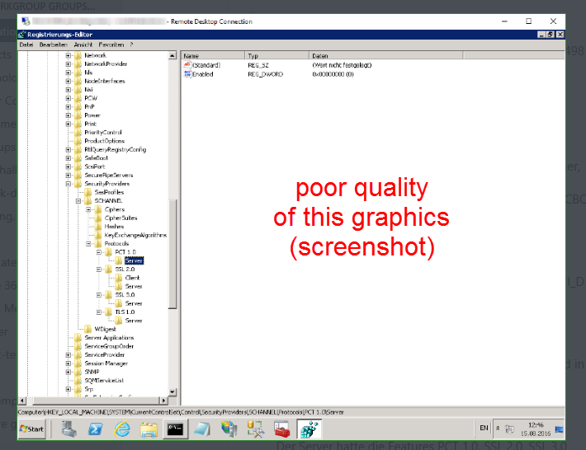Viewport: 586px width, 450px height.
Task: Launch Internet Explorer from the taskbar
Action: (122, 429)
